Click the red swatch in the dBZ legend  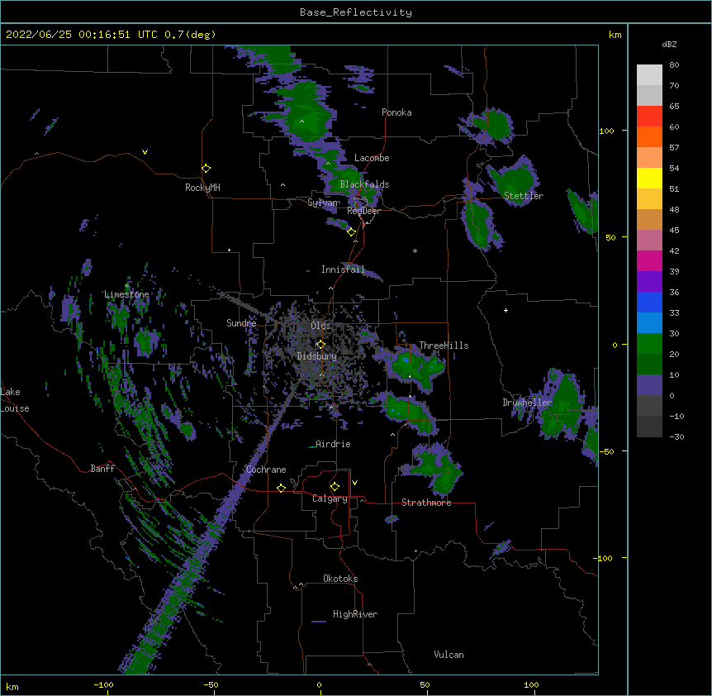coord(649,117)
